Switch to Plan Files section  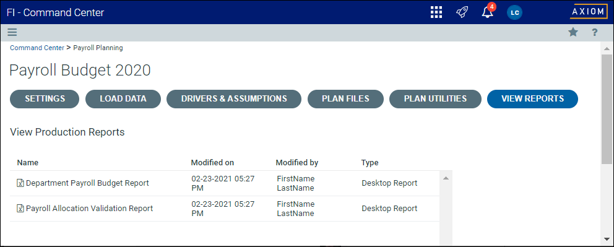(x=345, y=98)
